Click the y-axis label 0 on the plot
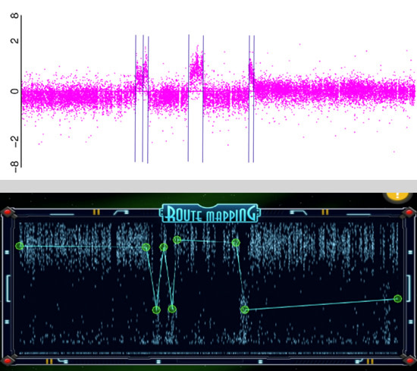417x371 pixels. point(14,91)
